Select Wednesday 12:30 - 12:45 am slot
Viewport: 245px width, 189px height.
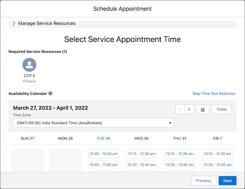click(x=141, y=165)
